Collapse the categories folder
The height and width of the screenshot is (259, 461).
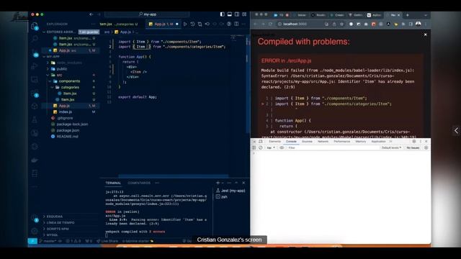click(70, 87)
